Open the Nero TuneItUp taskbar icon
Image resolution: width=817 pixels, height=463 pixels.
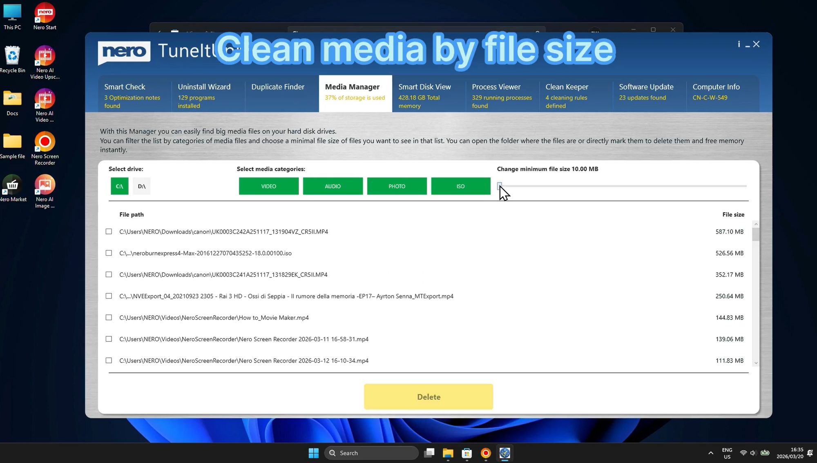coord(504,453)
